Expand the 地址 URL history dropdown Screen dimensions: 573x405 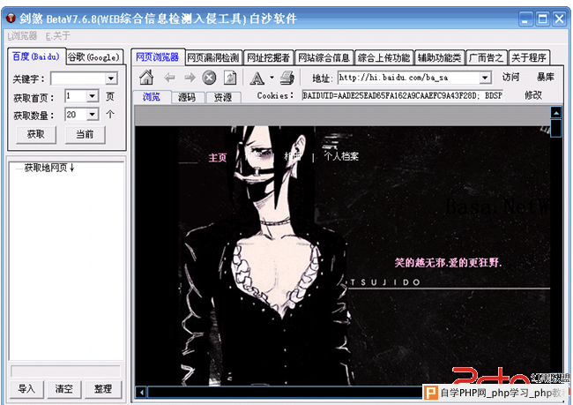coord(485,78)
